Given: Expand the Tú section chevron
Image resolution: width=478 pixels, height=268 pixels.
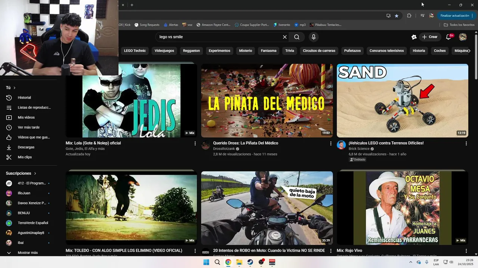Looking at the screenshot, I should 15,88.
